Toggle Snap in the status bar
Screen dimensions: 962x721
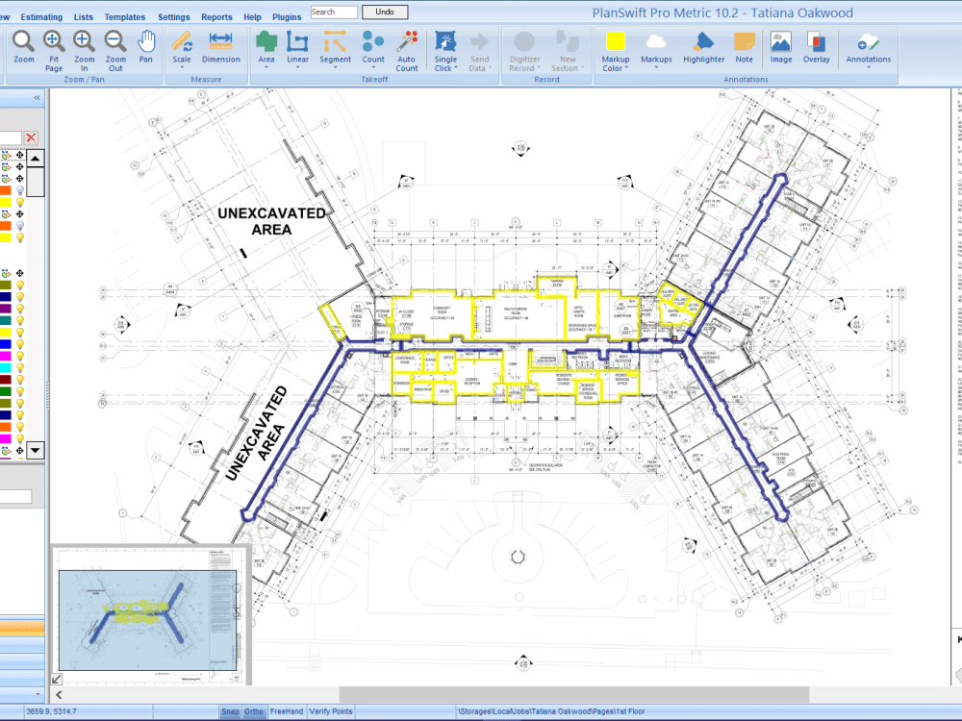(230, 711)
